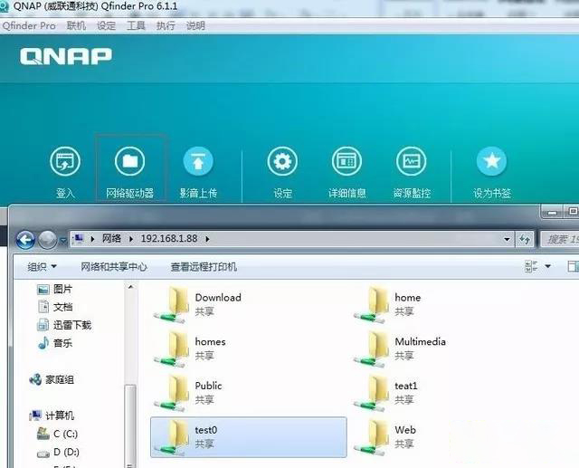Open the 设定 gear icon in Qfinder toolbar
Image resolution: width=579 pixels, height=468 pixels.
pos(282,161)
